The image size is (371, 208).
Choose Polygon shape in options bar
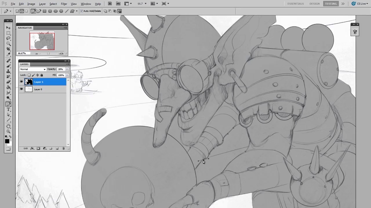coord(61,11)
